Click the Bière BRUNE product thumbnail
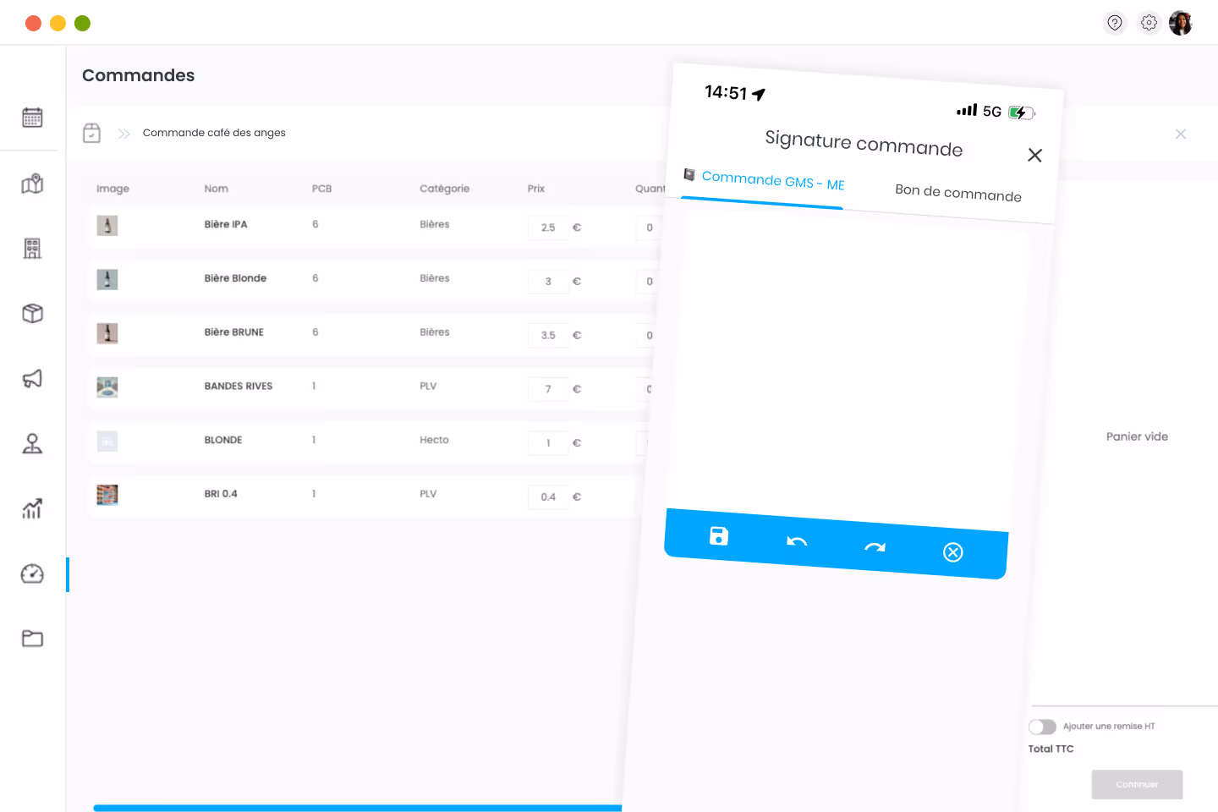The width and height of the screenshot is (1218, 812). click(107, 333)
